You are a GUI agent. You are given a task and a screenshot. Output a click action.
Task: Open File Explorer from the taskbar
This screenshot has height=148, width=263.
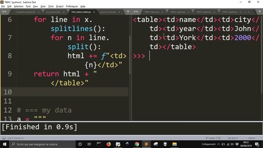[x=175, y=144]
